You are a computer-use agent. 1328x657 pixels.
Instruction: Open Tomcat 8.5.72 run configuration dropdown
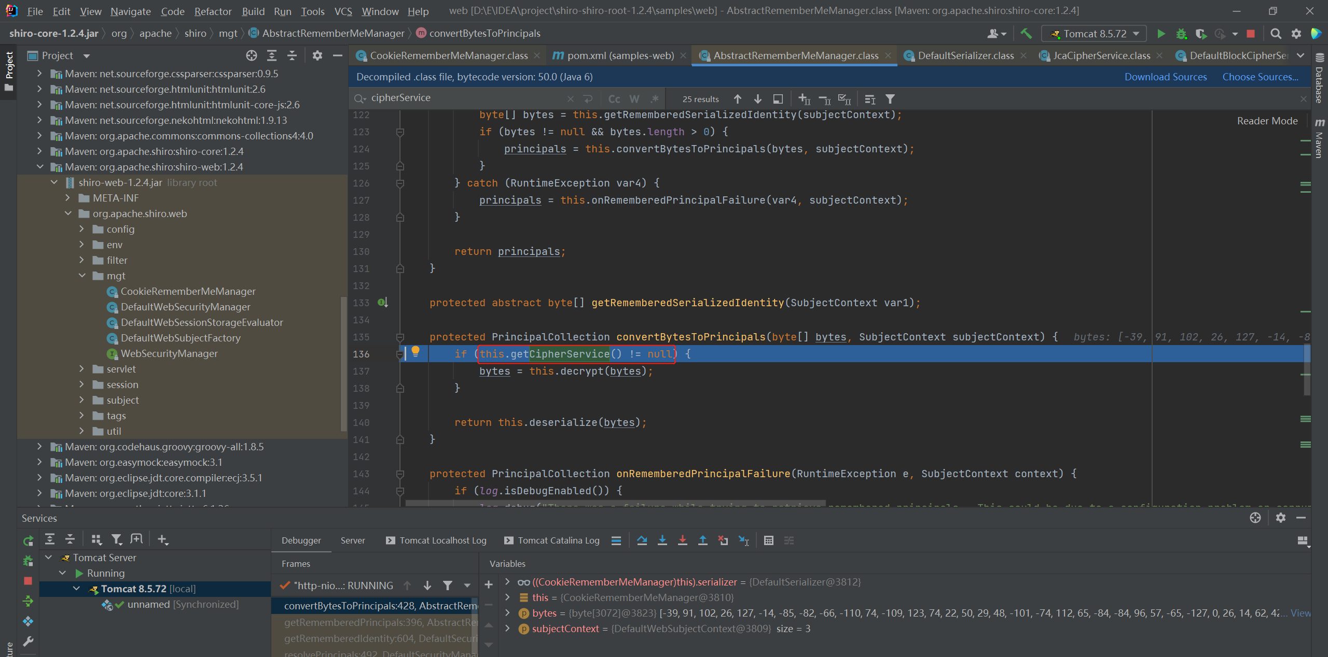(x=1095, y=34)
